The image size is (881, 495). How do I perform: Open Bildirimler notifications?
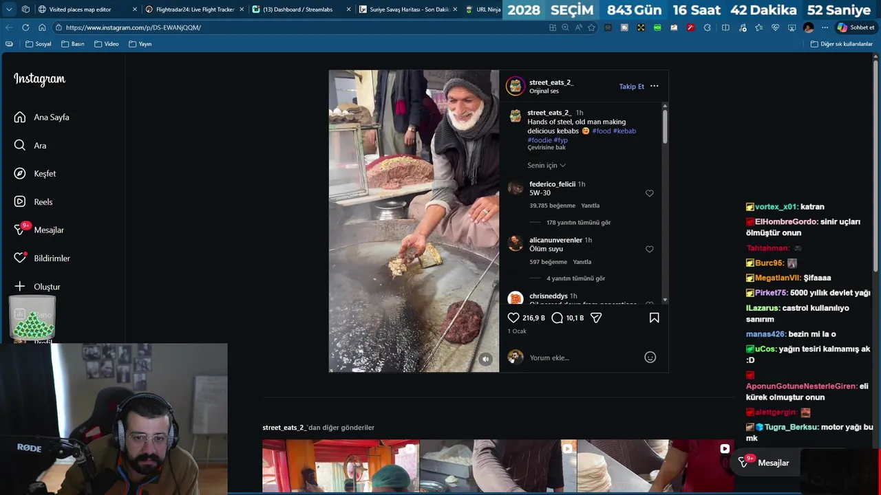(42, 258)
